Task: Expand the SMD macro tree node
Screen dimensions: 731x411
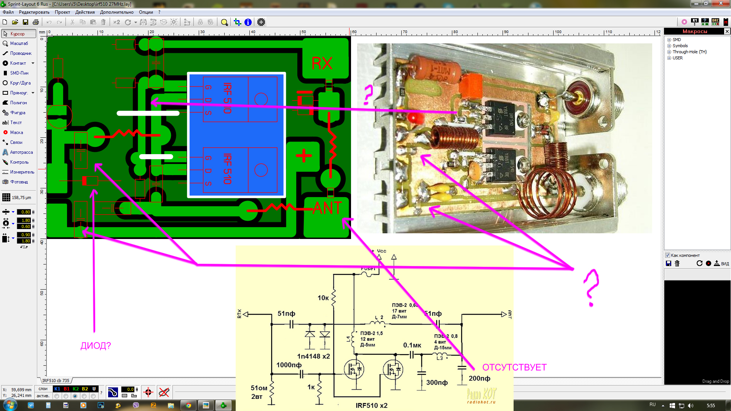Action: click(669, 40)
